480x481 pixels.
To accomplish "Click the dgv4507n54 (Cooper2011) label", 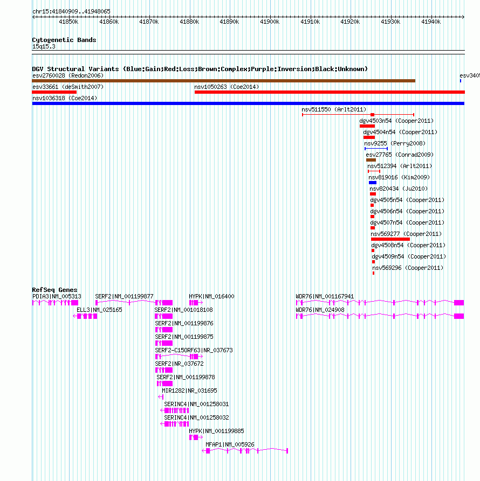I will pos(407,222).
